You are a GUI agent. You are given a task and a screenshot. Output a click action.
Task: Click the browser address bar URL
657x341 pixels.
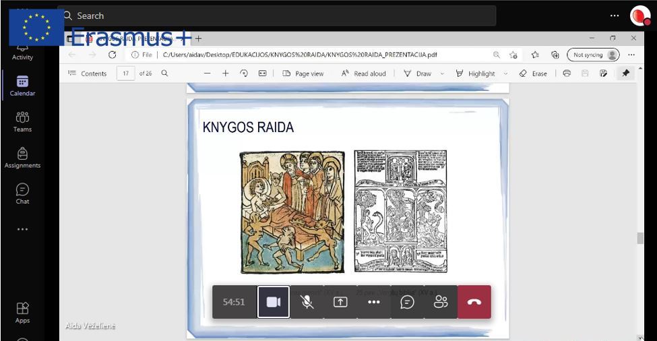click(300, 55)
